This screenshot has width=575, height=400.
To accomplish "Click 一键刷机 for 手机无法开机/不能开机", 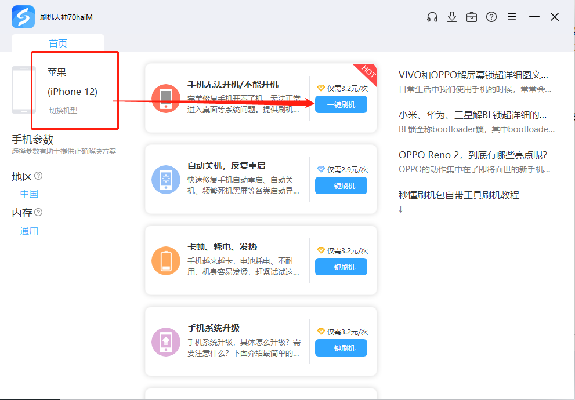I will (x=341, y=104).
